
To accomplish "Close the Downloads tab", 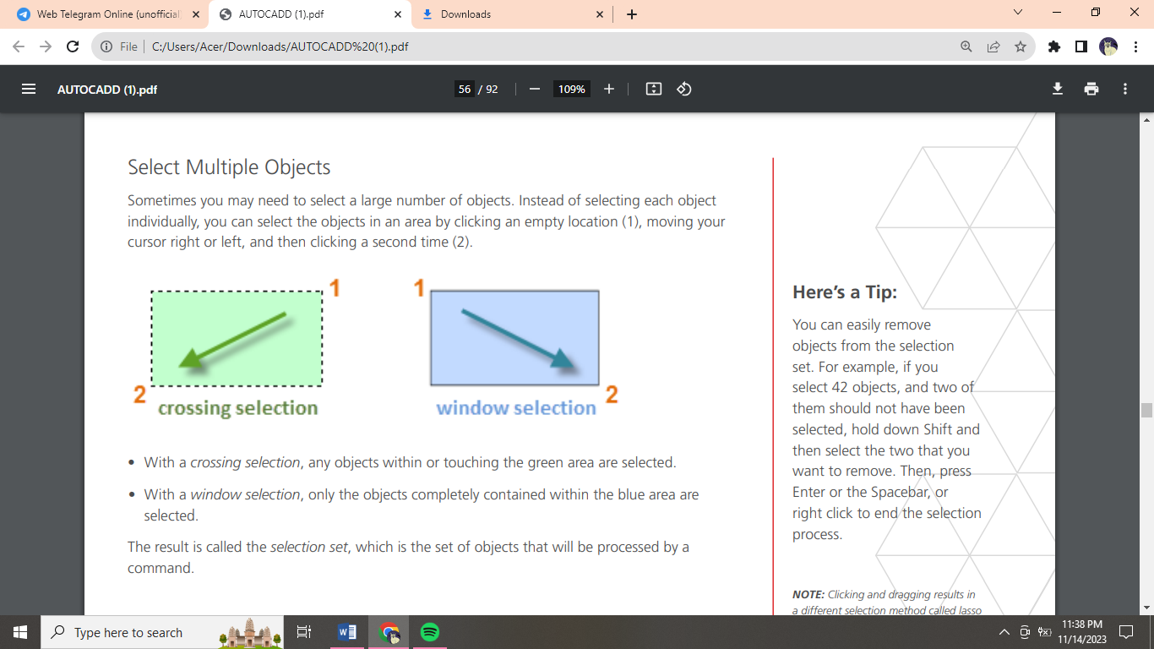I will pyautogui.click(x=600, y=14).
